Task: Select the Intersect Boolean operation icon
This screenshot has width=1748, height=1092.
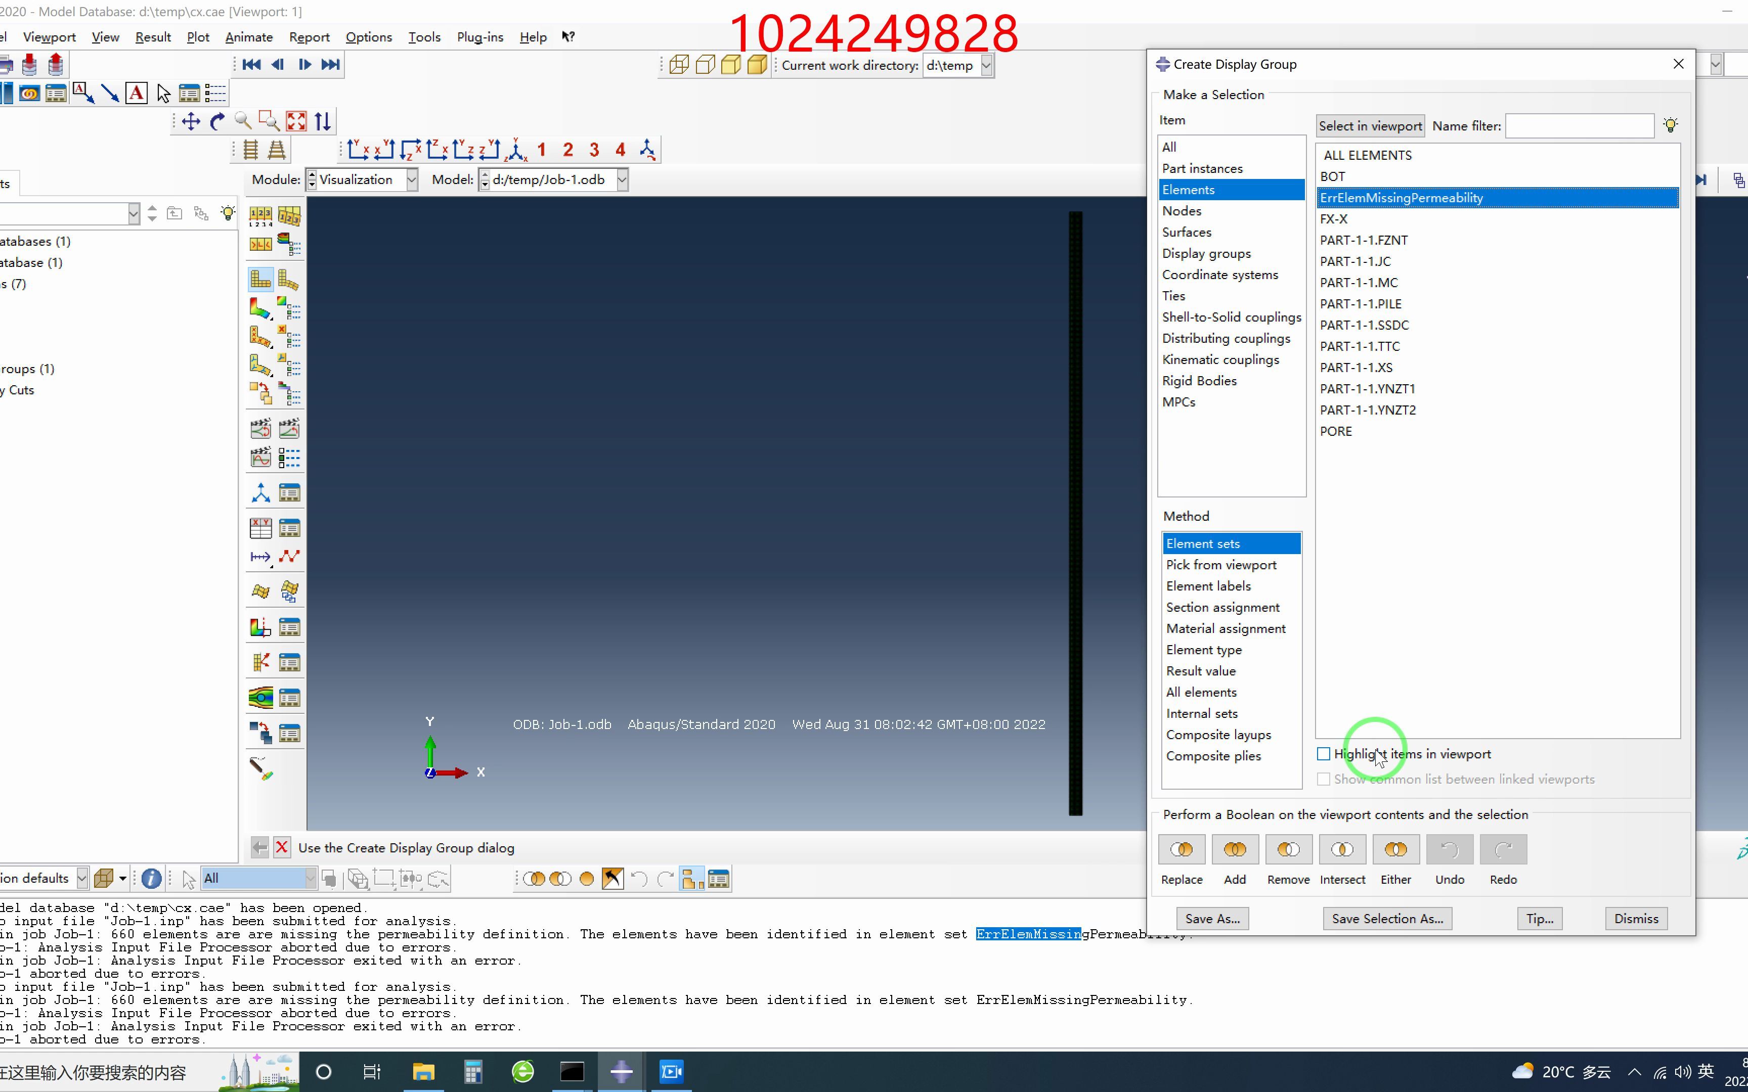Action: 1341,849
